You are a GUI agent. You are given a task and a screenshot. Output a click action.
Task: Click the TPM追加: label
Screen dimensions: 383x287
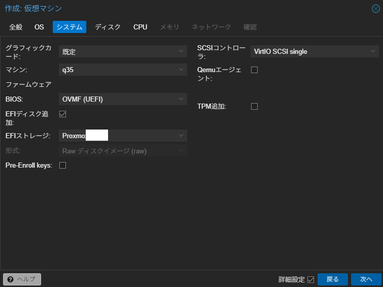click(x=212, y=107)
